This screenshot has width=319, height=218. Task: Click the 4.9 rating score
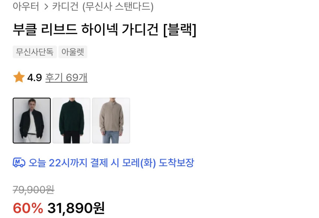click(35, 77)
